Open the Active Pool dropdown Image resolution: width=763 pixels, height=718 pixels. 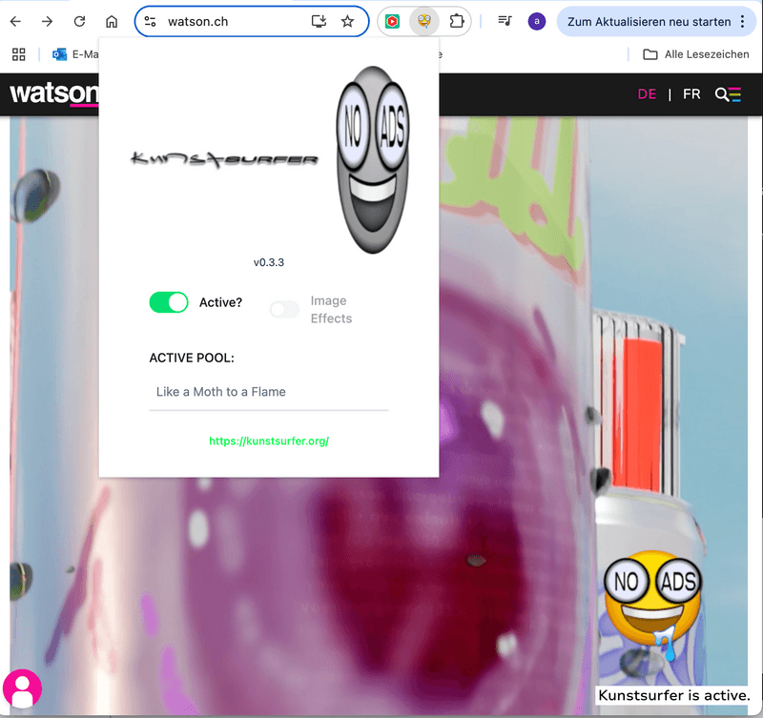pos(269,392)
